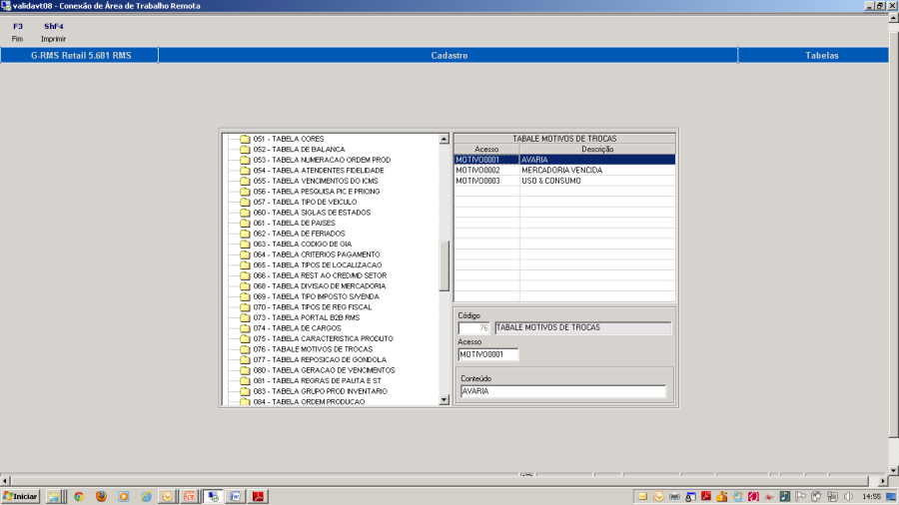
Task: Click the volume speaker tray icon
Action: point(848,496)
